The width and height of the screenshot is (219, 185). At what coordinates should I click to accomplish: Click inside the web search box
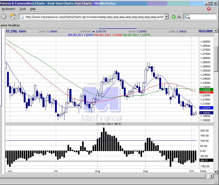click(x=203, y=17)
